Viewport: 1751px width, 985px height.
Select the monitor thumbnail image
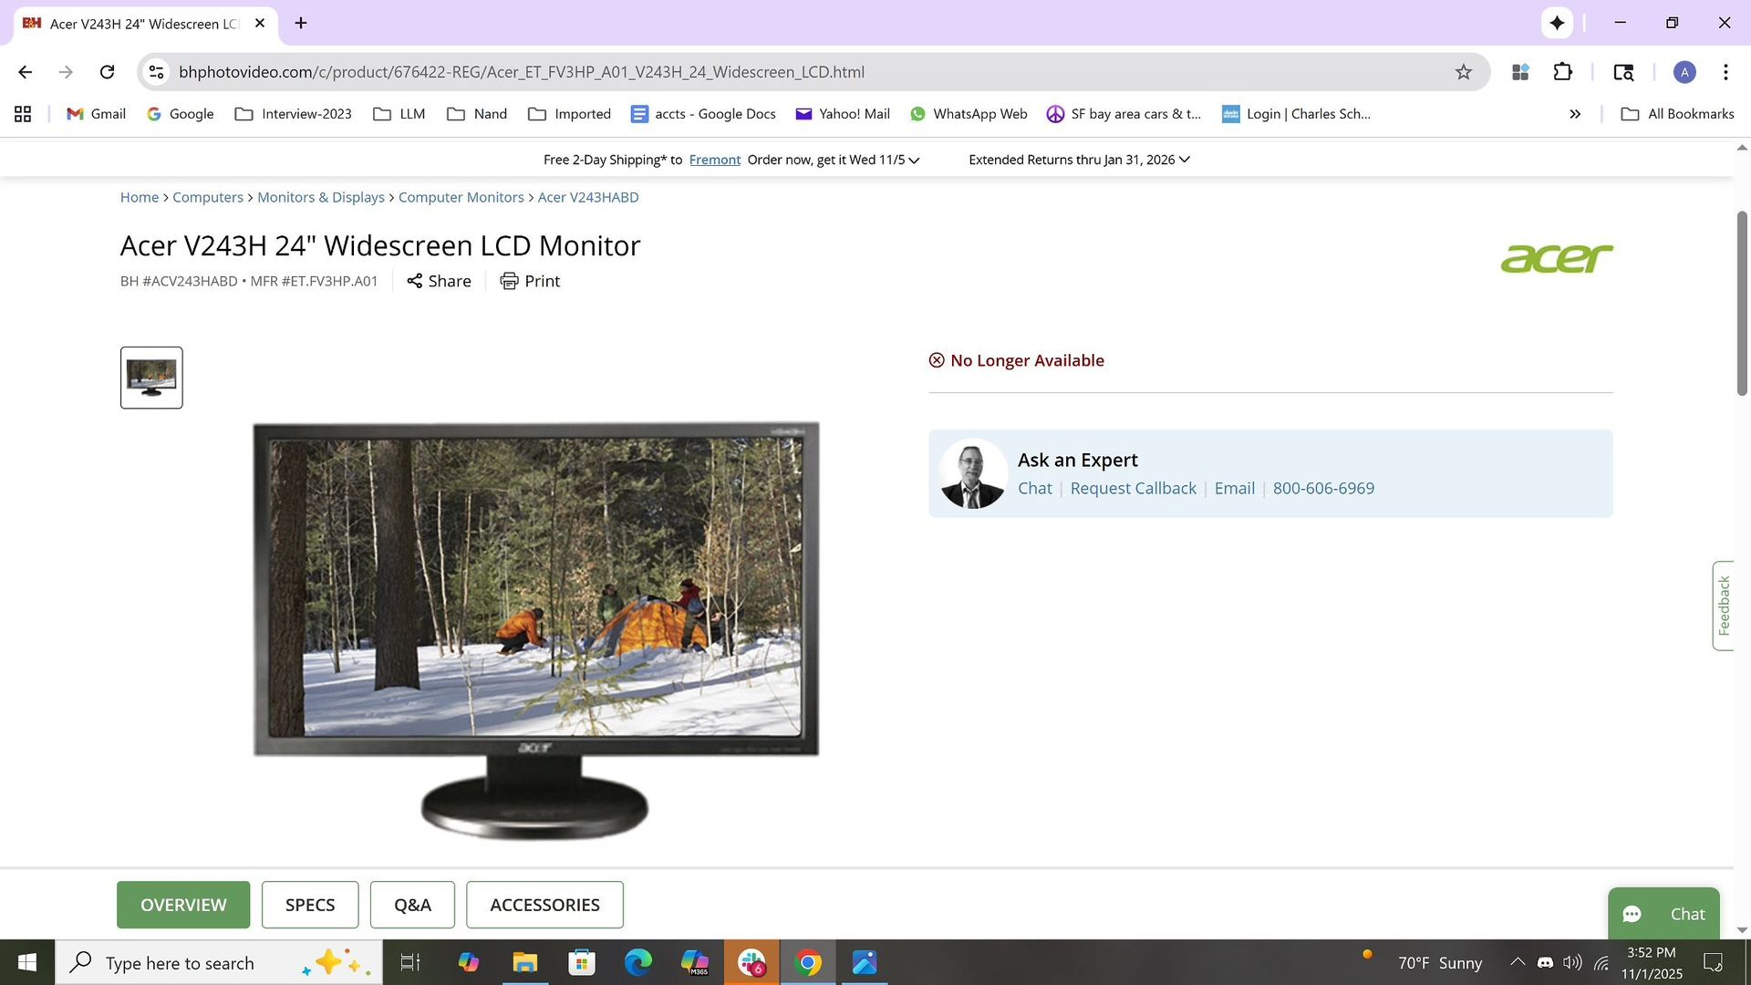150,377
